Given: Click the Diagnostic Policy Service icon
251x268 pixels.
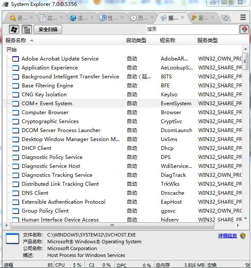Looking at the screenshot, I should pyautogui.click(x=15, y=157).
